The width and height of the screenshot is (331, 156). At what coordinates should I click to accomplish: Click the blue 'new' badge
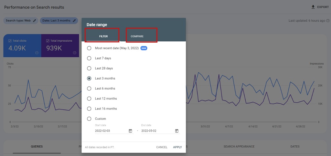pos(144,48)
